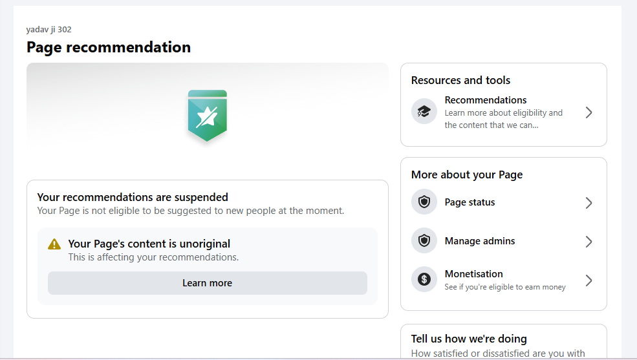Image resolution: width=637 pixels, height=360 pixels.
Task: Select the Page status label
Action: point(470,202)
